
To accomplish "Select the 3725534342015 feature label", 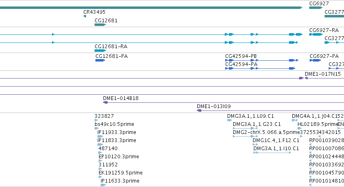I will coord(320,132).
